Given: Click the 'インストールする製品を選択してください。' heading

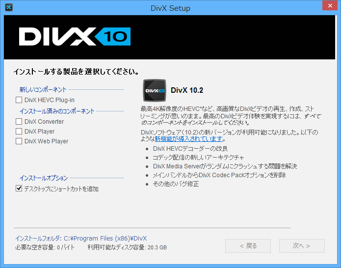Looking at the screenshot, I should pos(76,72).
